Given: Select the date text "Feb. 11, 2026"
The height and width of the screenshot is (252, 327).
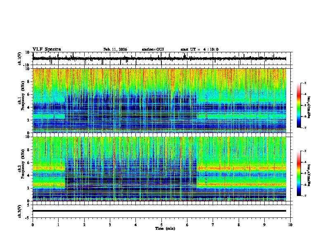Looking at the screenshot, I should coord(115,49).
